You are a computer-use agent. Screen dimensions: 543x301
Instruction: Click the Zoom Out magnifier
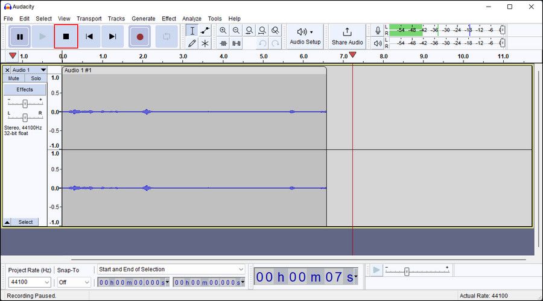click(236, 31)
